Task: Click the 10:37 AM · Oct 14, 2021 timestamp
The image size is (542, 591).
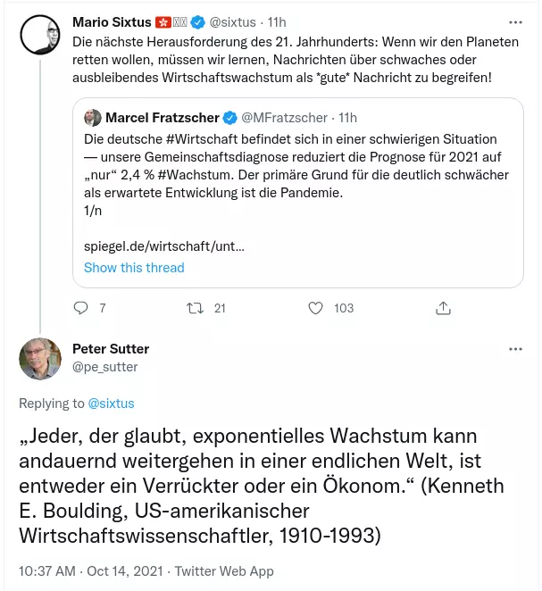Action: 91,571
